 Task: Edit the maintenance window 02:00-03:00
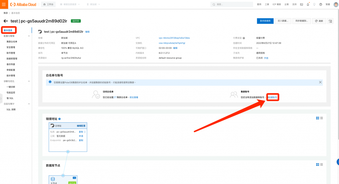175,48
